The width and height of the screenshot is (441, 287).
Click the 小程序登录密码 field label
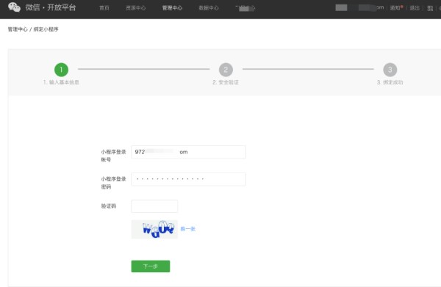pos(114,183)
